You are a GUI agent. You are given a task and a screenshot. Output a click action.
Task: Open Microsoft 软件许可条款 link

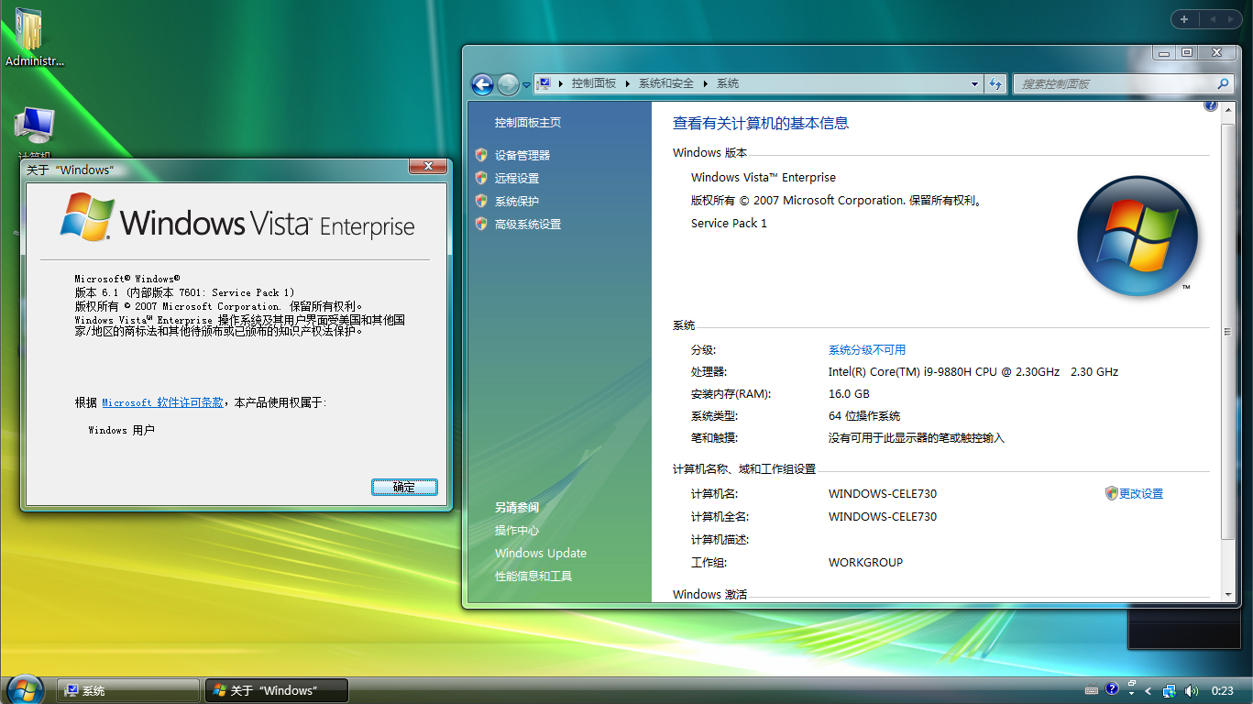coord(162,402)
